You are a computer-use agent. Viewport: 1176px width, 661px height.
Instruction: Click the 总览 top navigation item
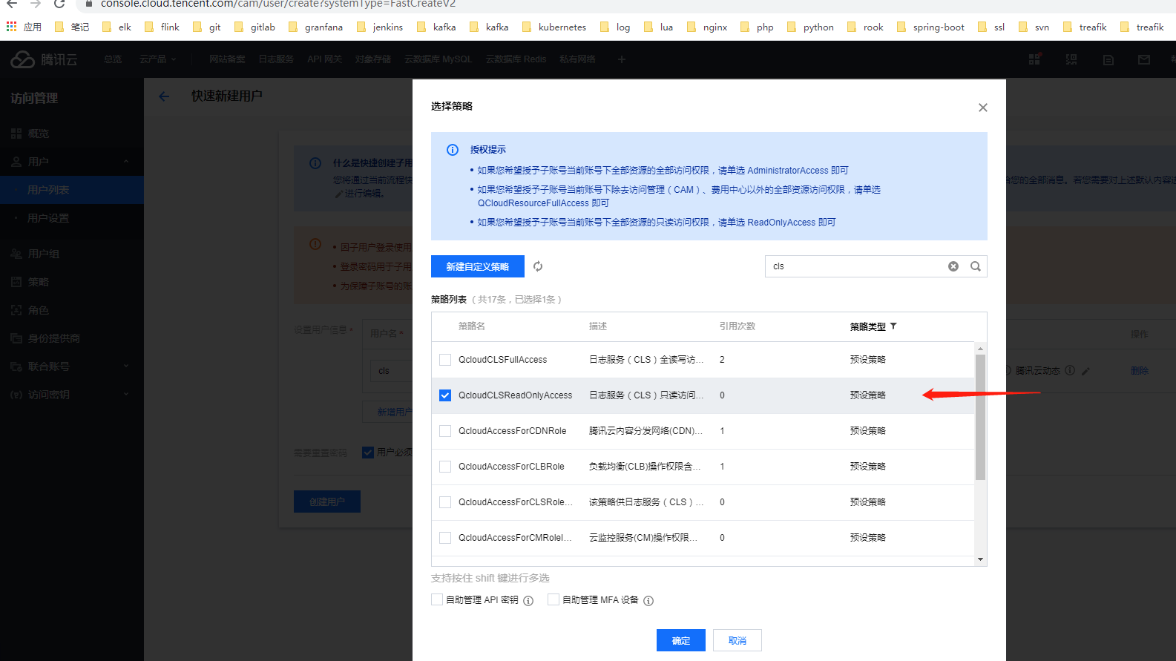113,59
